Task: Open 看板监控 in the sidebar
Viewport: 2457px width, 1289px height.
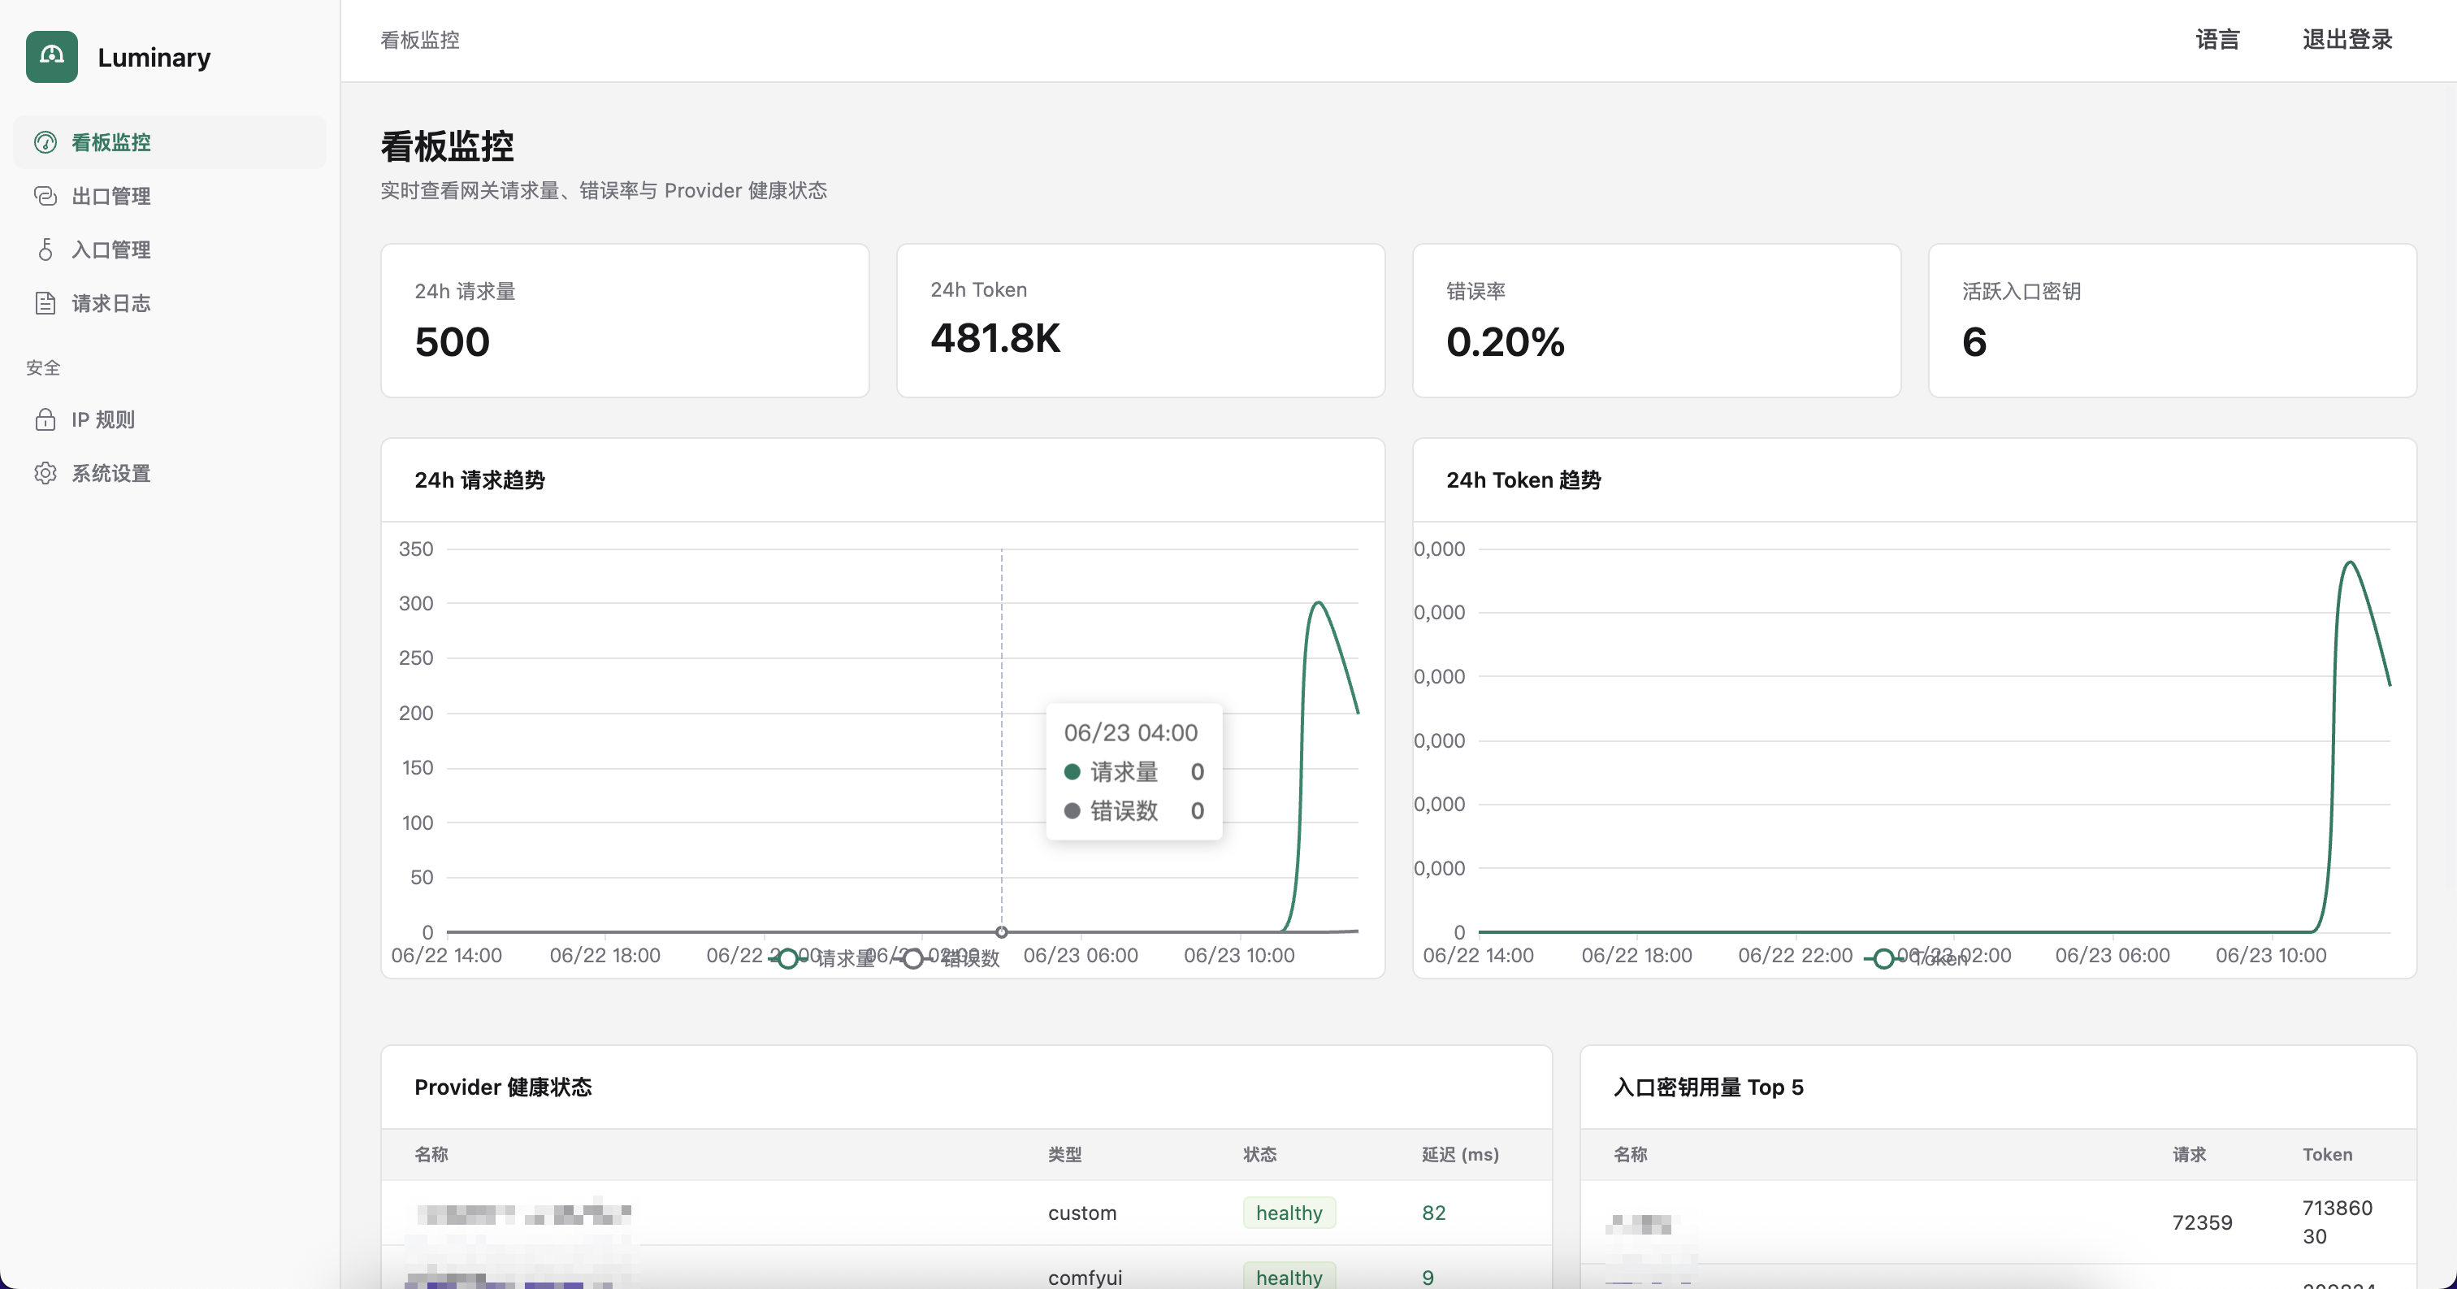Action: pos(170,142)
